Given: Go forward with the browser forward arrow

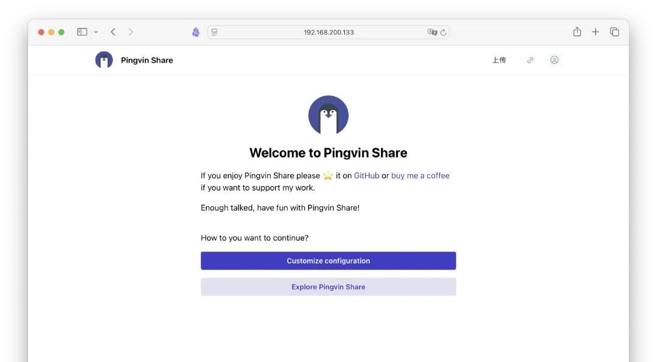Looking at the screenshot, I should coord(131,32).
